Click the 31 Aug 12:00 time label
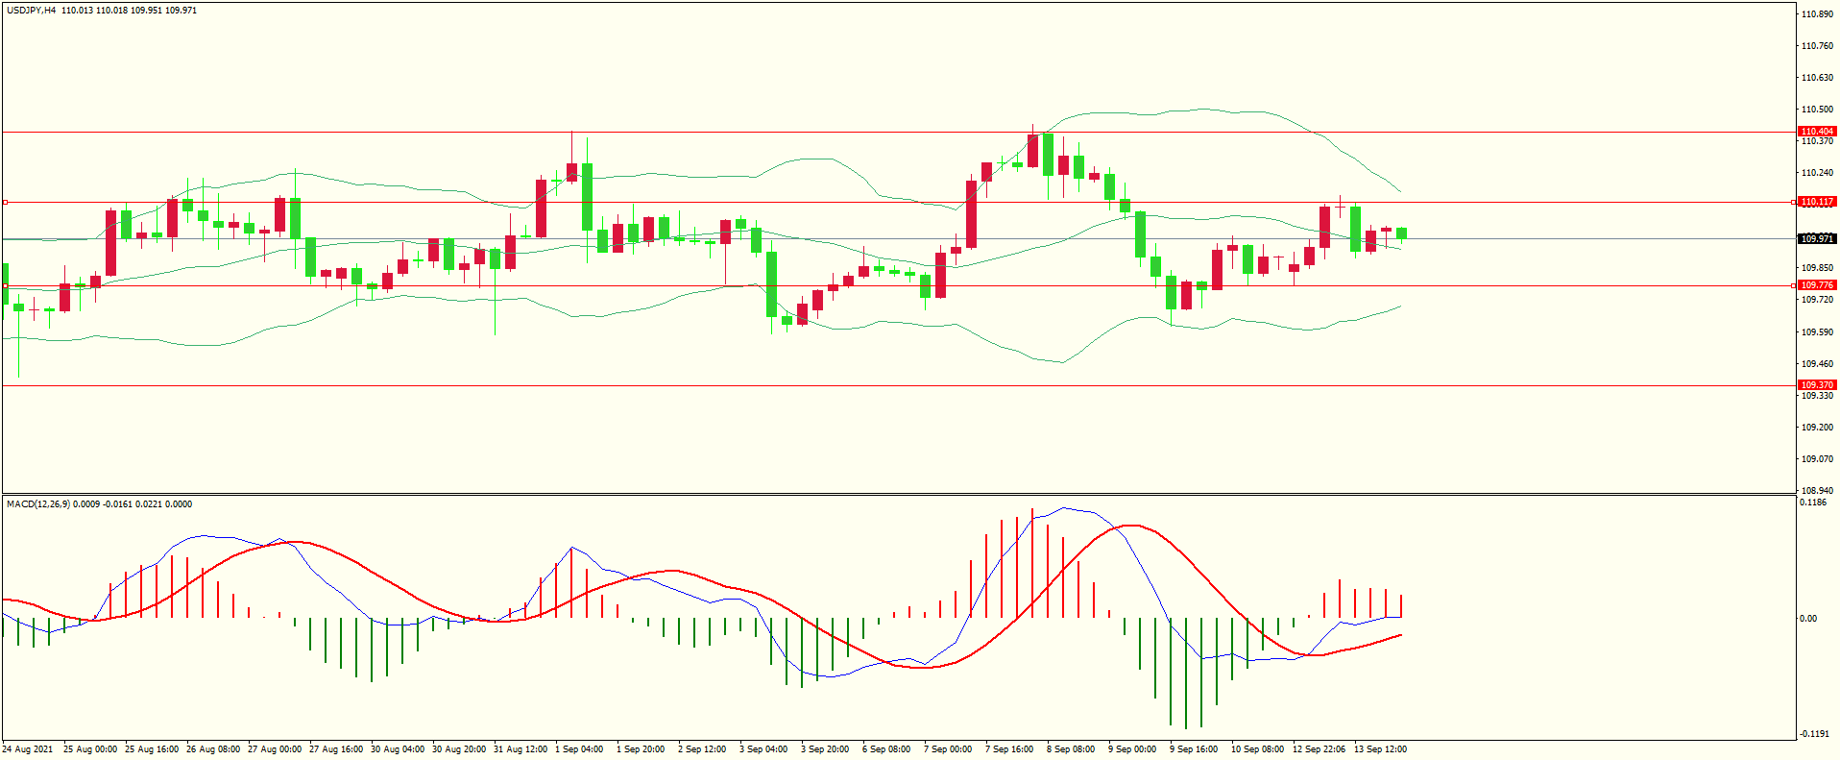 click(521, 749)
